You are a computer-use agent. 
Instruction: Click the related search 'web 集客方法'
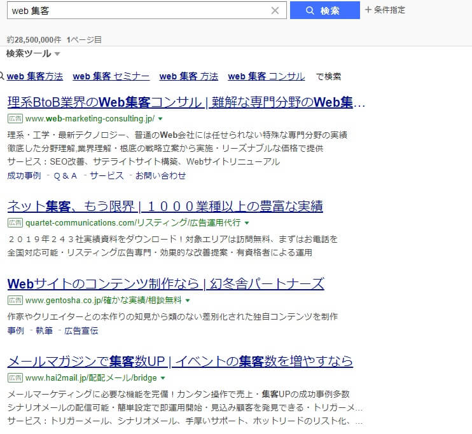35,76
